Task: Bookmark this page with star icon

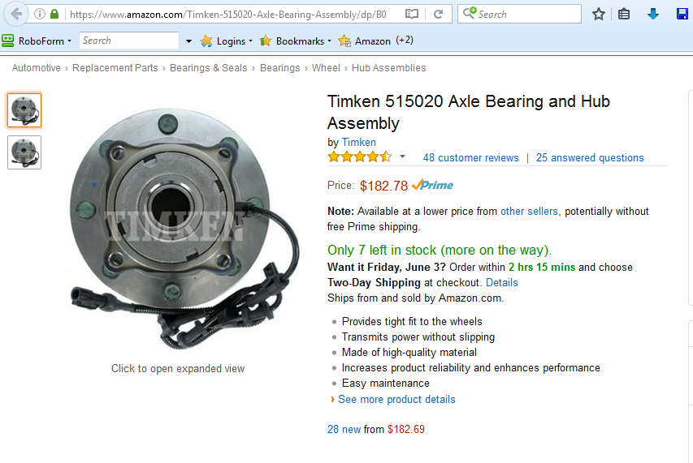Action: click(599, 14)
